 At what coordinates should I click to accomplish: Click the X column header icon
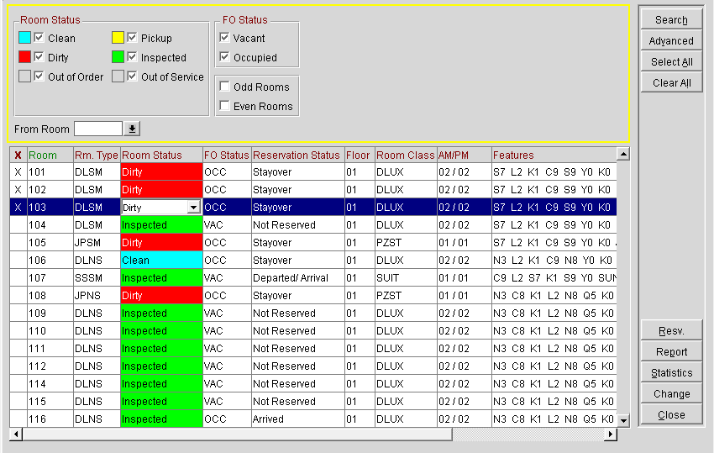[18, 155]
